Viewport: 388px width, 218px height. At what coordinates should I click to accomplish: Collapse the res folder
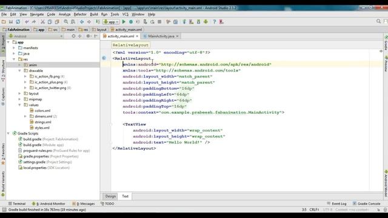(x=14, y=59)
